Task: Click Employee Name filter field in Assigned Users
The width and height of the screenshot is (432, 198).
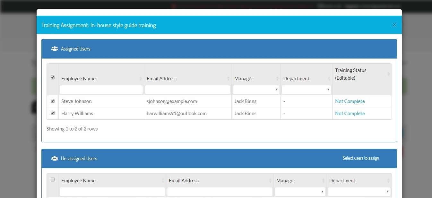Action: pyautogui.click(x=101, y=90)
